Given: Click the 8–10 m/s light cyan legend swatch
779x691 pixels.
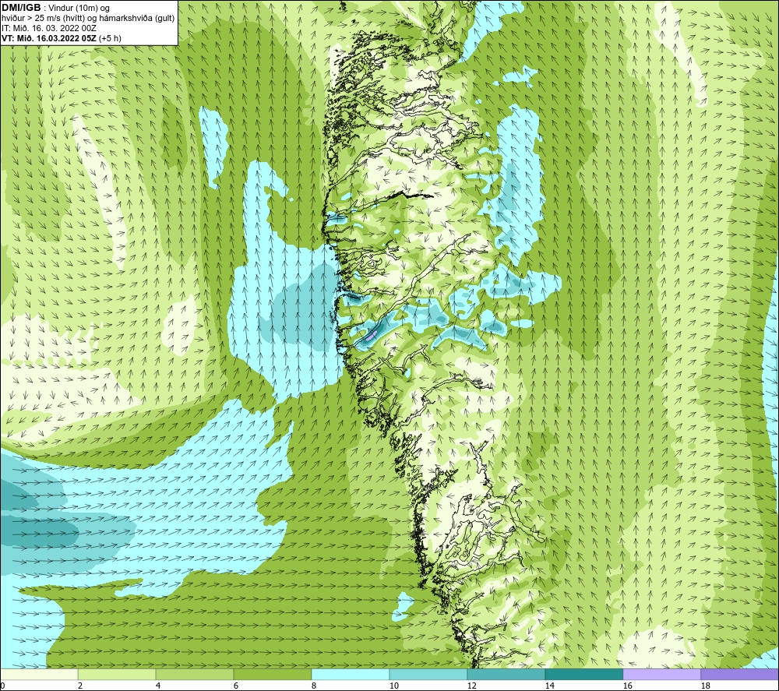Looking at the screenshot, I should (351, 674).
